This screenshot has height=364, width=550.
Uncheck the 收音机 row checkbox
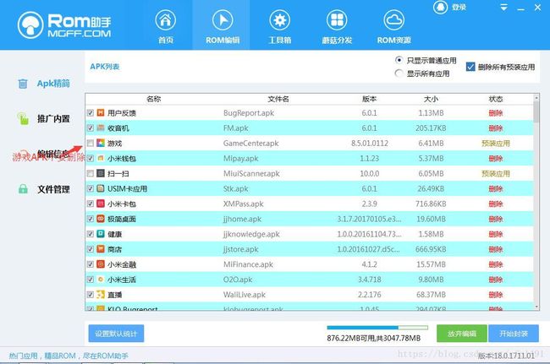pos(91,128)
